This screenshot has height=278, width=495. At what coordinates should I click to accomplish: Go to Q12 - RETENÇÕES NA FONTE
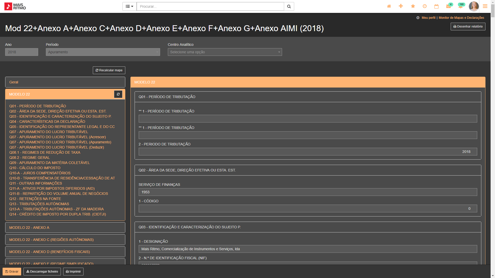point(35,199)
